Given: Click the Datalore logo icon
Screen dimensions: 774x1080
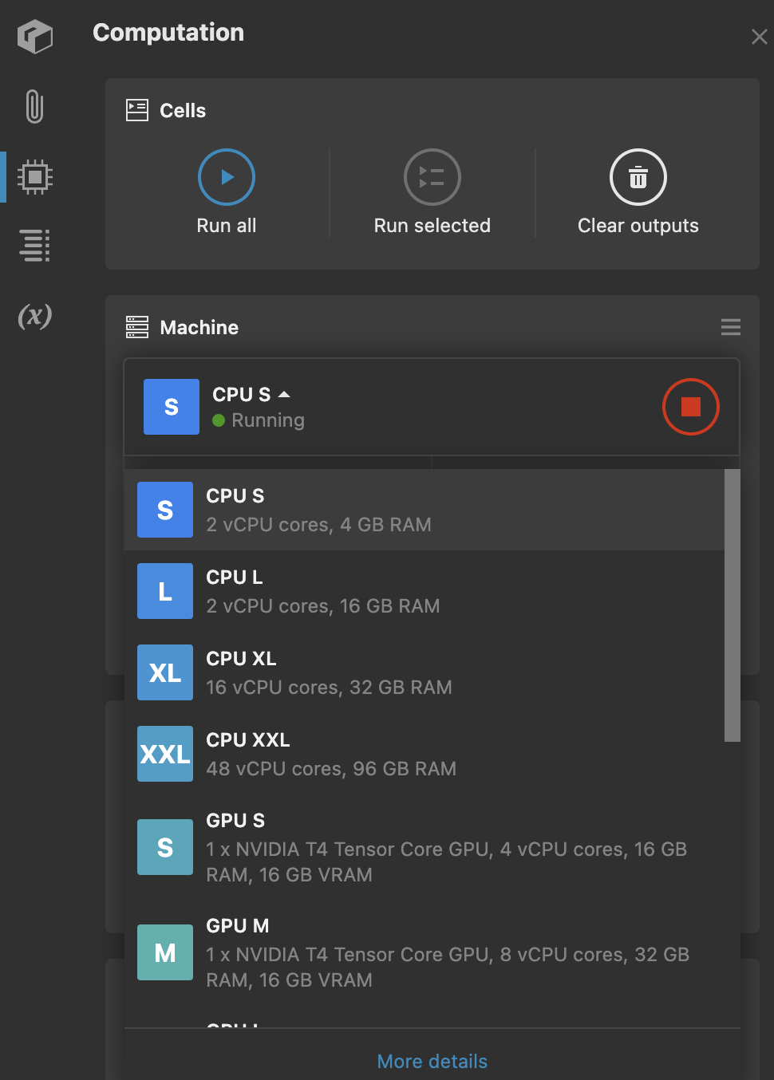Looking at the screenshot, I should coord(35,37).
